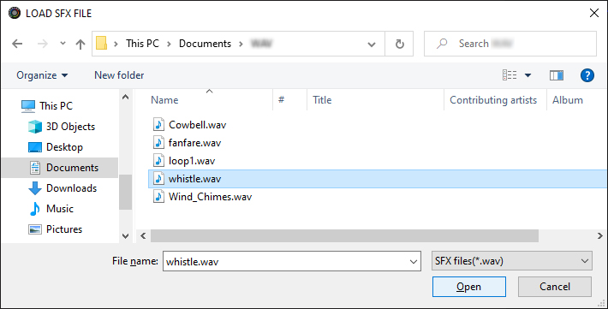Image resolution: width=608 pixels, height=309 pixels.
Task: Click New folder in the toolbar
Action: point(119,75)
